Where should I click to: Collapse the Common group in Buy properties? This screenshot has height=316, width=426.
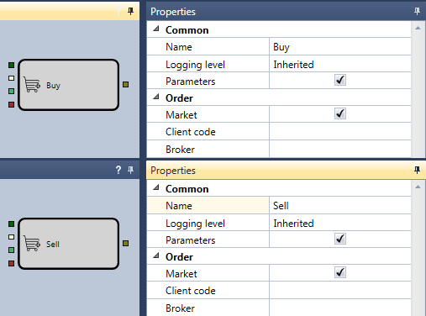[156, 29]
